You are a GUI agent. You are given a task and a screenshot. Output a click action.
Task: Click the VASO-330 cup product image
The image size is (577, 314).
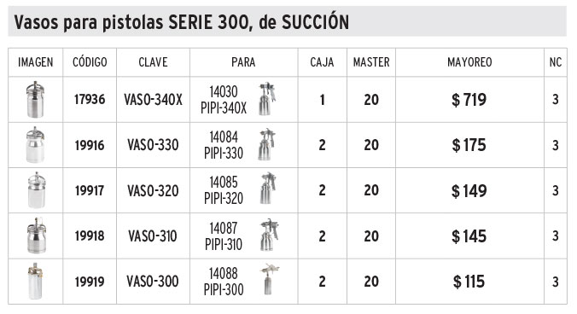pyautogui.click(x=35, y=145)
